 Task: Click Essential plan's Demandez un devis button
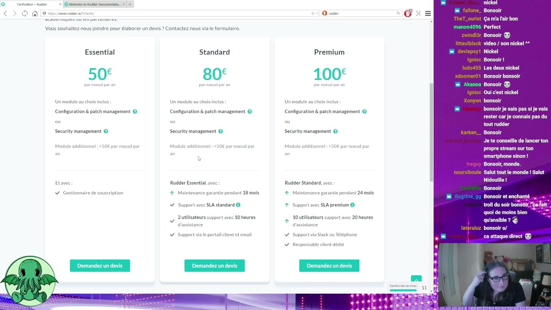click(x=100, y=266)
